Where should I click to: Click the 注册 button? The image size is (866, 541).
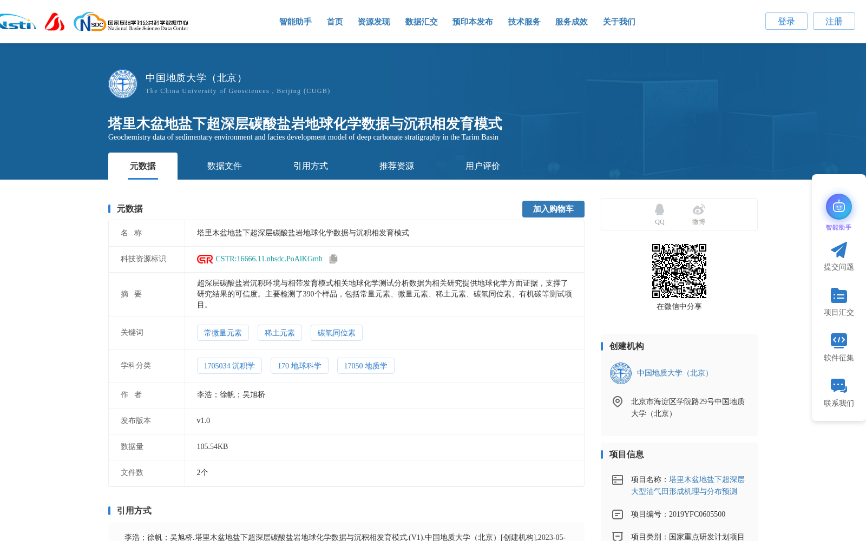tap(834, 21)
